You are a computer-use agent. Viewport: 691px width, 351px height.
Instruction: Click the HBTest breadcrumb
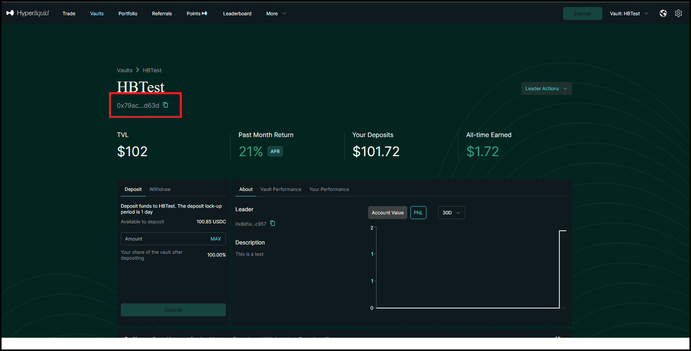152,70
